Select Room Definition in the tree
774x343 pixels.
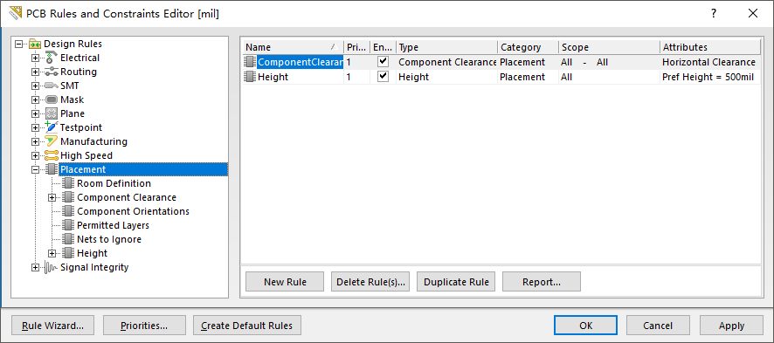pyautogui.click(x=114, y=183)
